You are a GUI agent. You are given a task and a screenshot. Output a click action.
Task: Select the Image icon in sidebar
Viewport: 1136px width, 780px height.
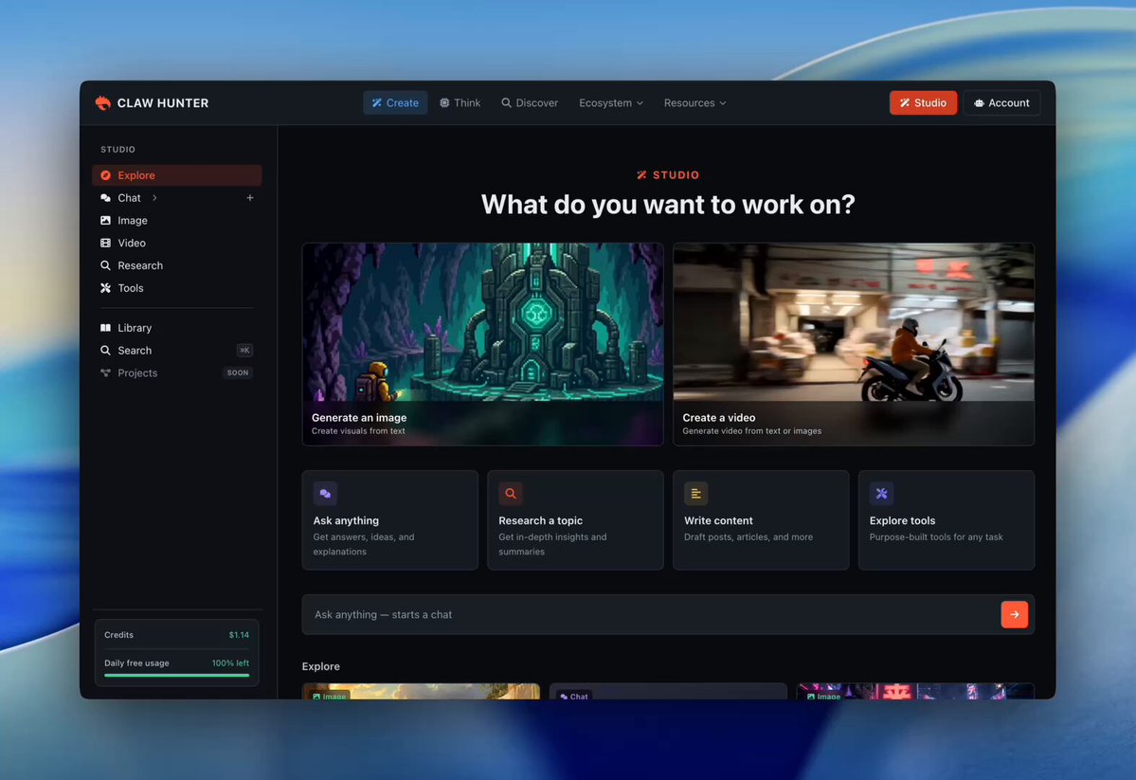[x=106, y=221]
